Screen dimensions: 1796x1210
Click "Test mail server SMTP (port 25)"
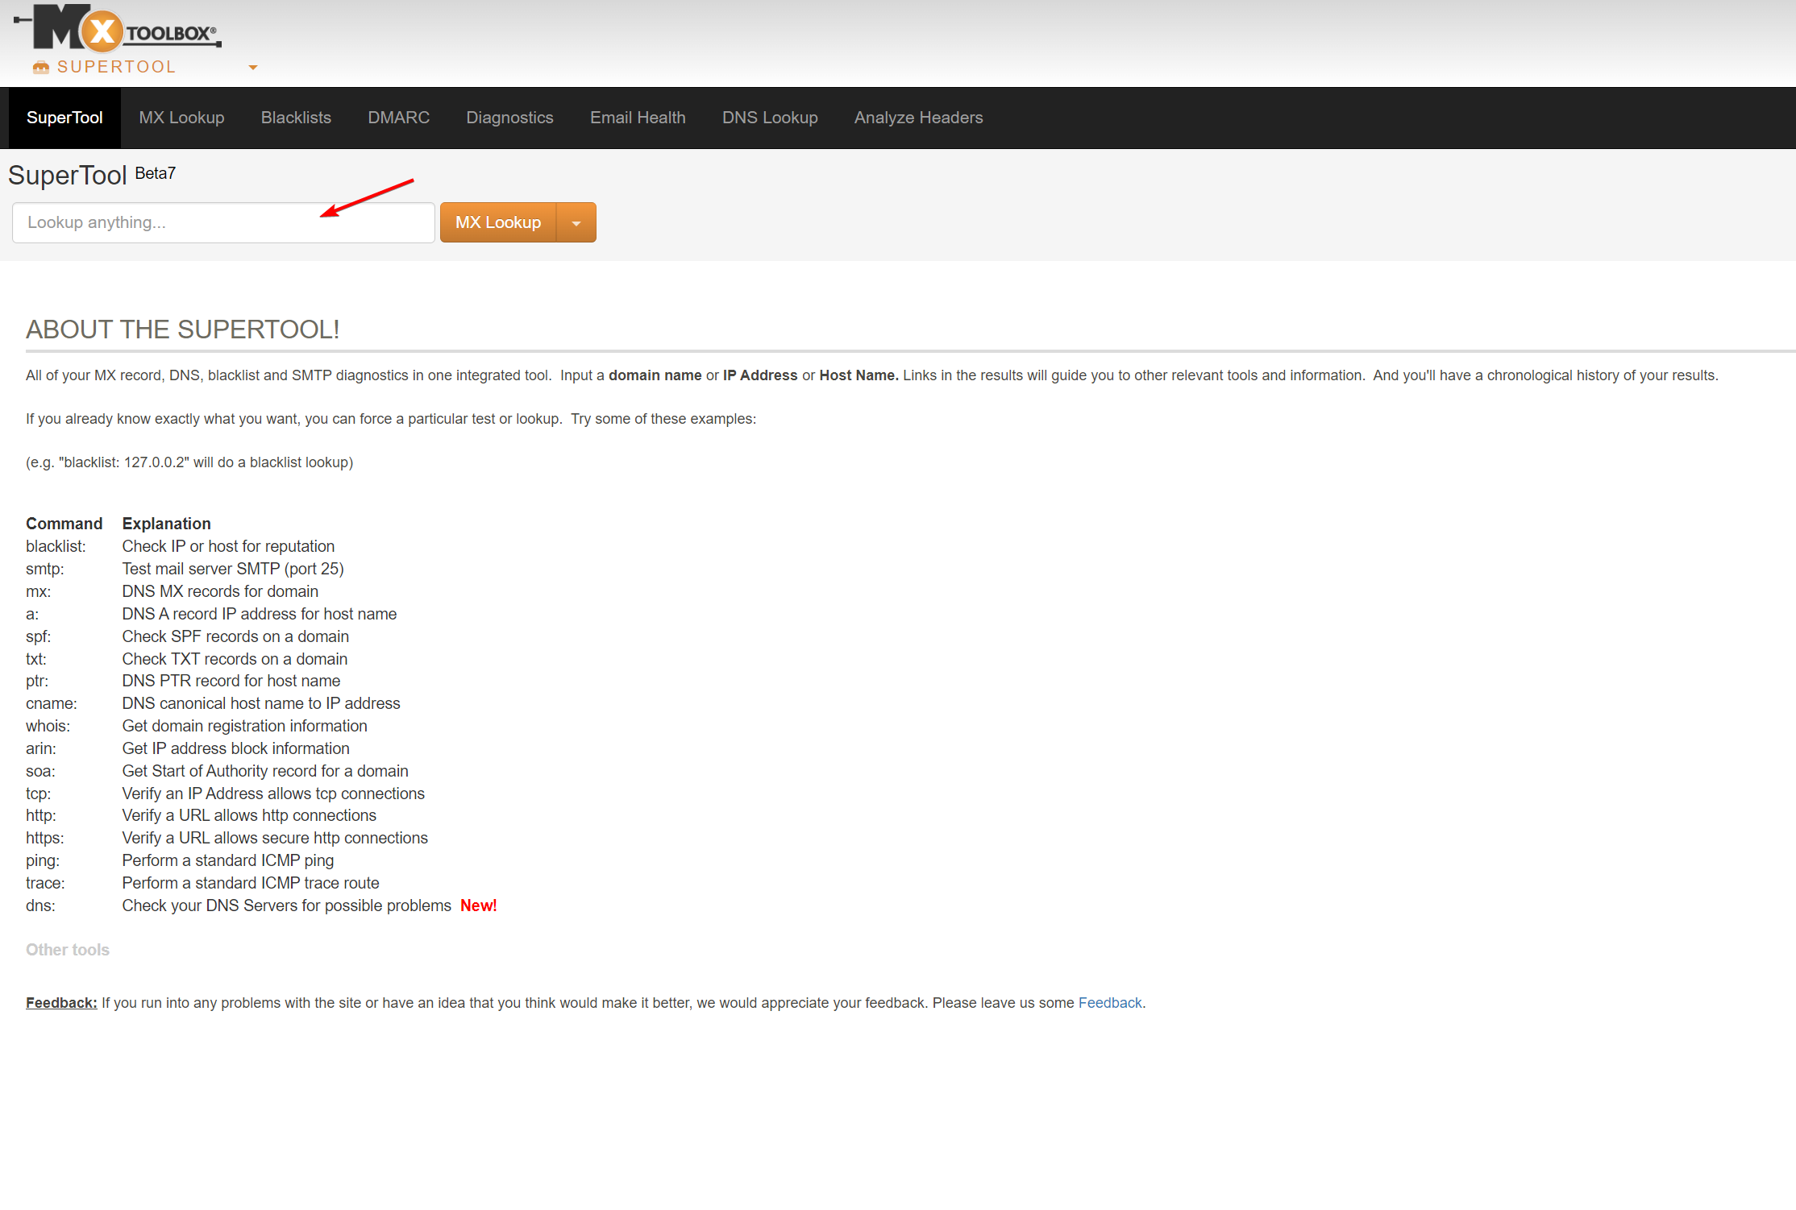pyautogui.click(x=234, y=569)
